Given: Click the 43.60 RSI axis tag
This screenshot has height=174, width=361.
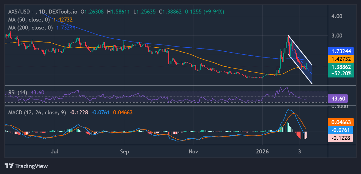Looking at the screenshot, I should 338,99.
